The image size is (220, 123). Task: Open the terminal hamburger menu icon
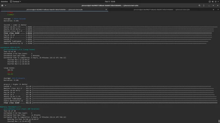[204, 5]
